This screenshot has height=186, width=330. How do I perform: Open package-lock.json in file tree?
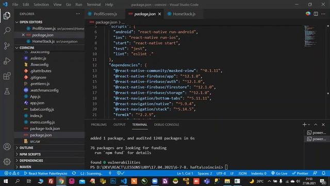click(45, 129)
